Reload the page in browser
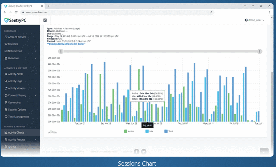276x167 pixels. pyautogui.click(x=16, y=12)
